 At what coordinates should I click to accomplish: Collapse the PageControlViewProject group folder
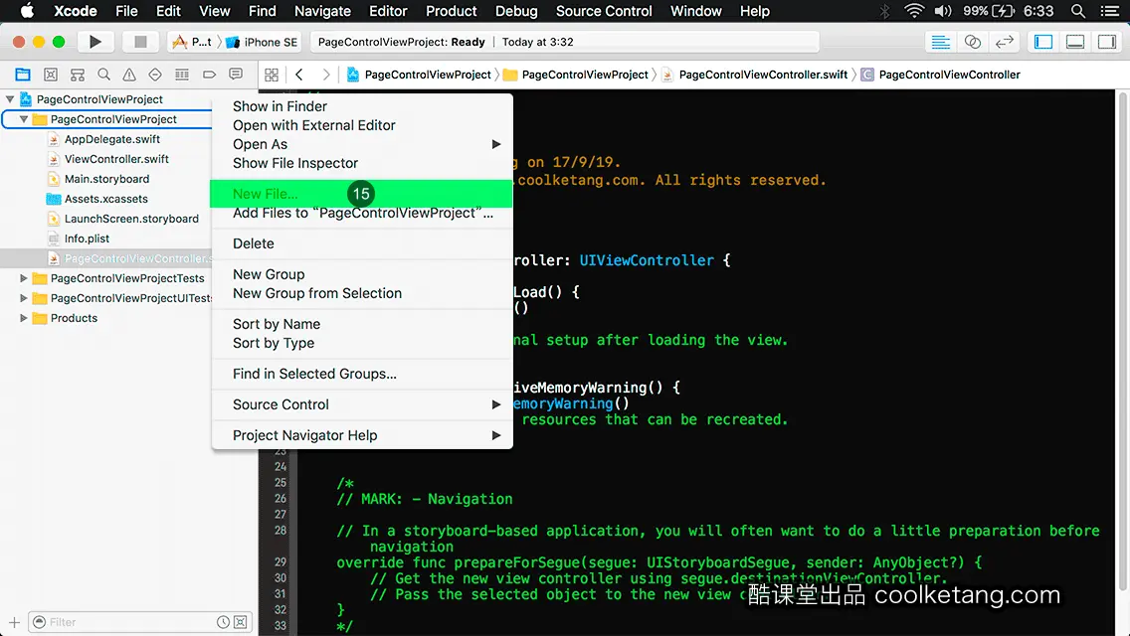pos(24,119)
